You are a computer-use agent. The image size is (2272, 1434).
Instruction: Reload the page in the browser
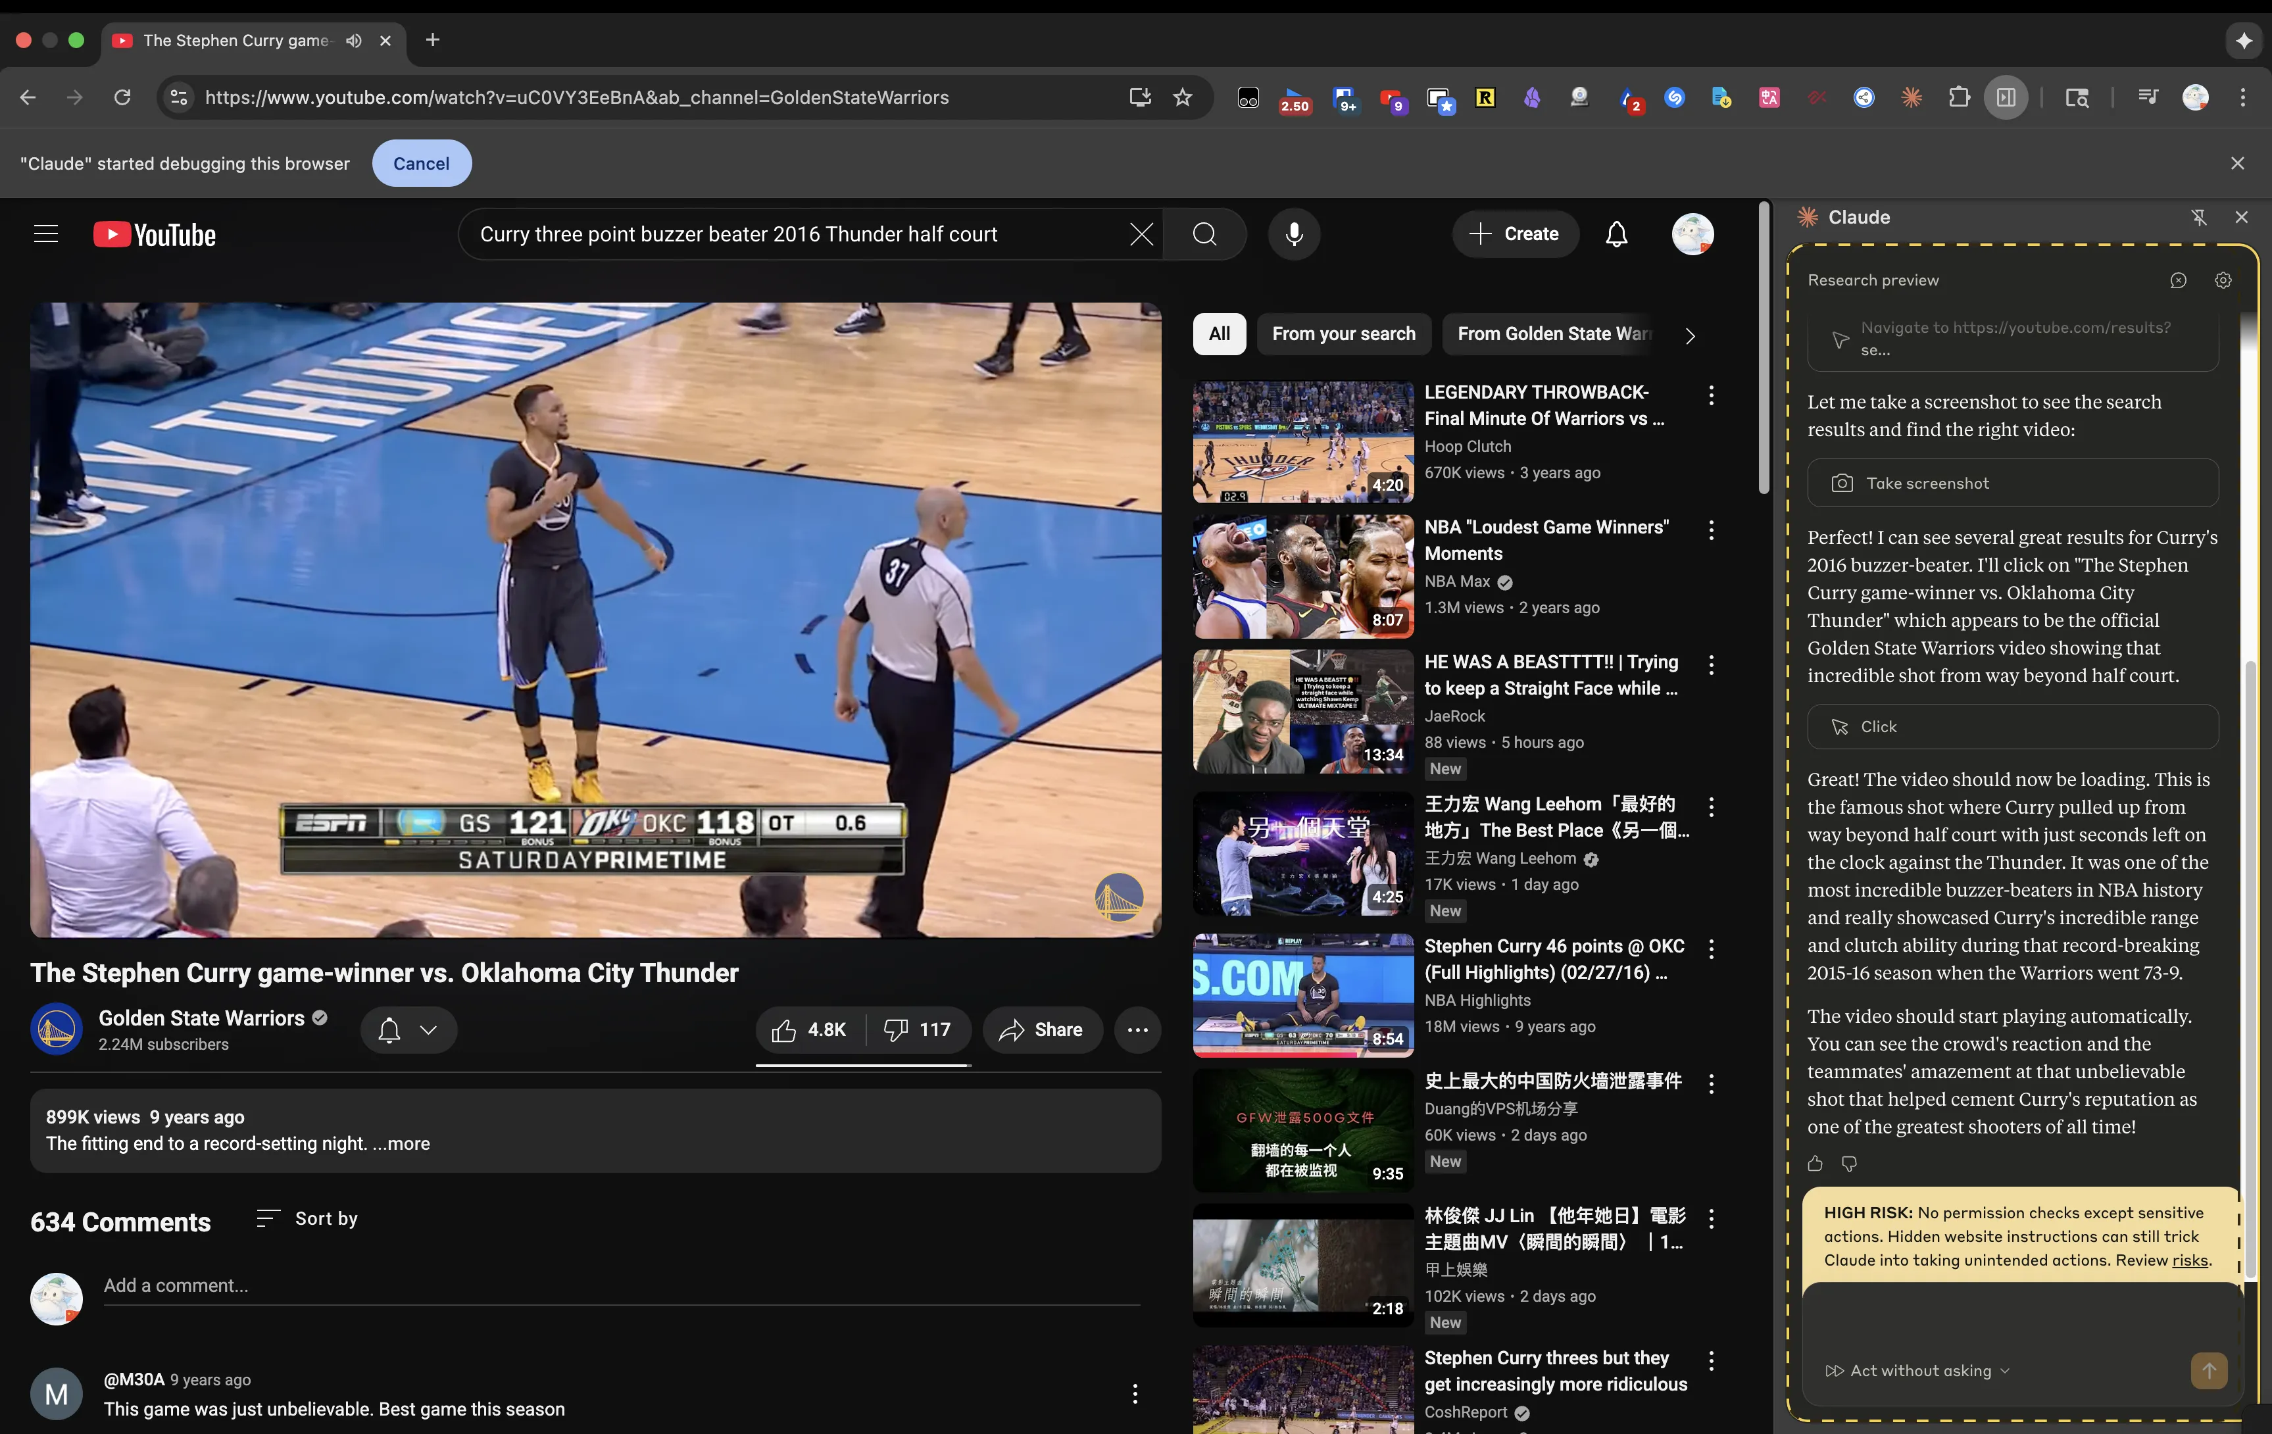pyautogui.click(x=122, y=97)
